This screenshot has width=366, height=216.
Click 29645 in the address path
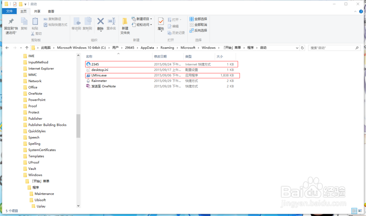coord(130,48)
